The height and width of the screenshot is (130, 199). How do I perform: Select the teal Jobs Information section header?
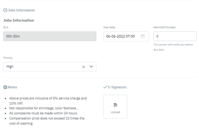[21, 10]
